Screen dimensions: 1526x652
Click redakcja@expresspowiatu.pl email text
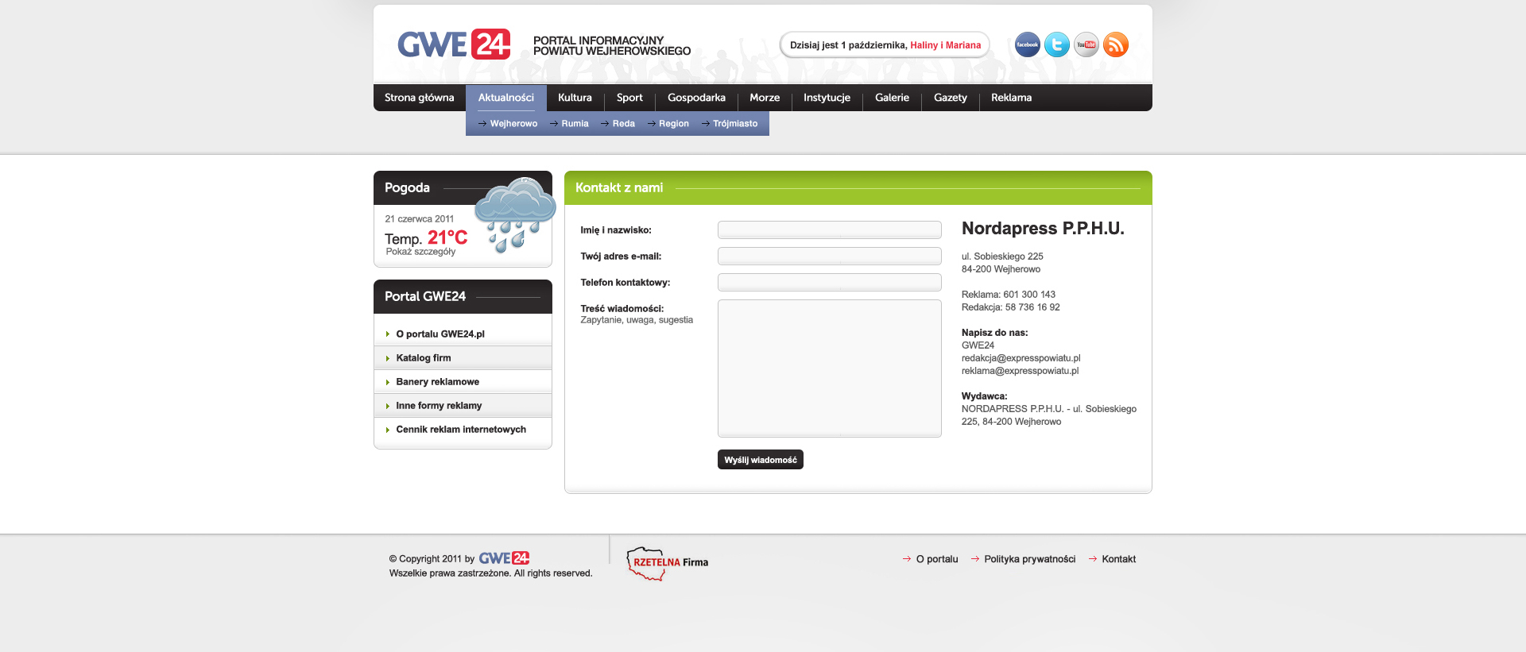click(x=1021, y=358)
